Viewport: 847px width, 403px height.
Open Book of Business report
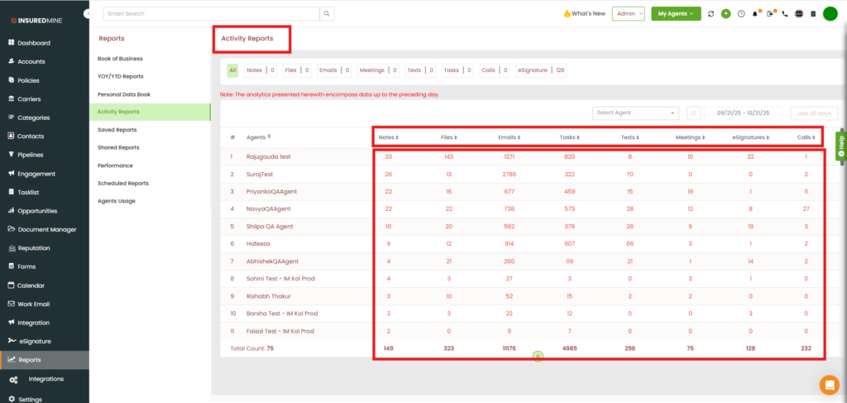[120, 59]
